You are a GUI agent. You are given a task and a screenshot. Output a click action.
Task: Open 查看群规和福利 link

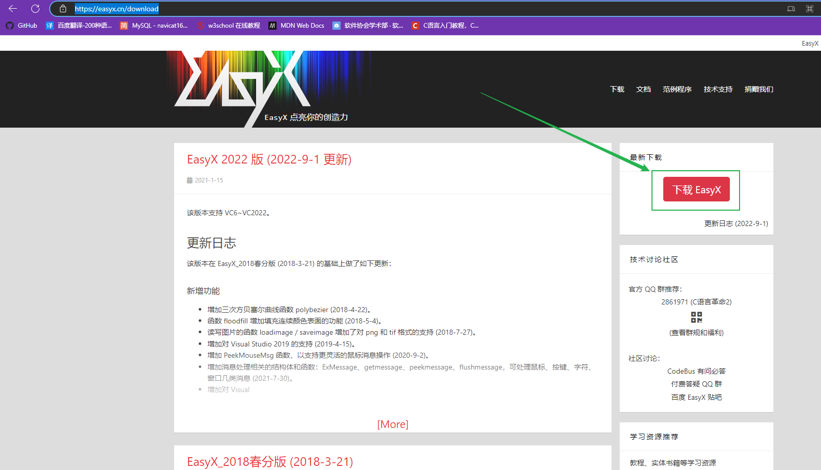697,333
